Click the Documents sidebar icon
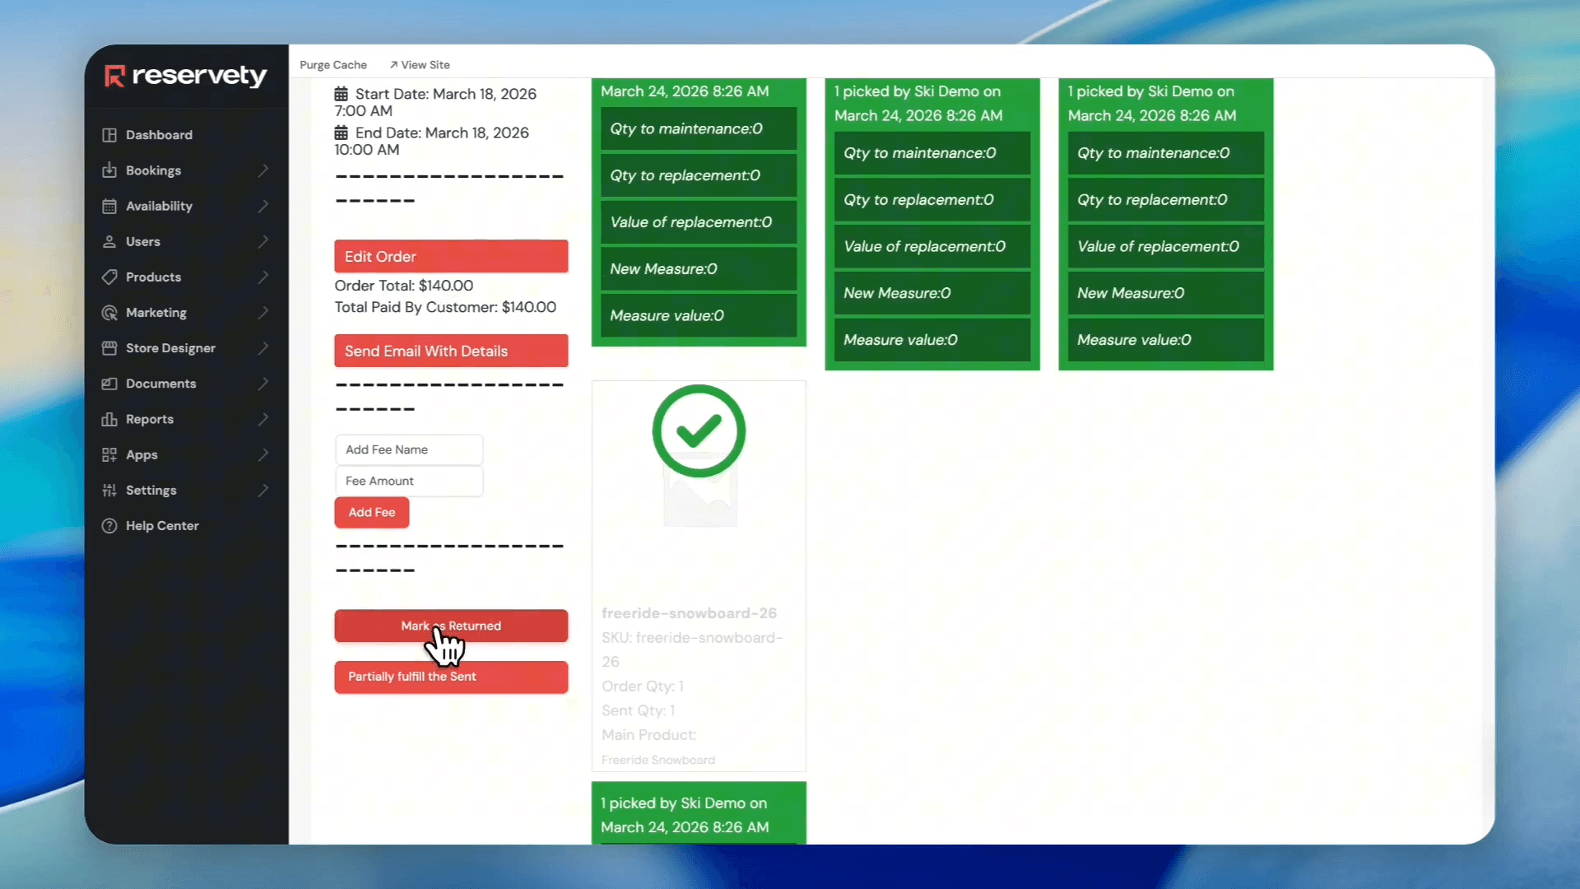Viewport: 1580px width, 889px height. point(109,384)
